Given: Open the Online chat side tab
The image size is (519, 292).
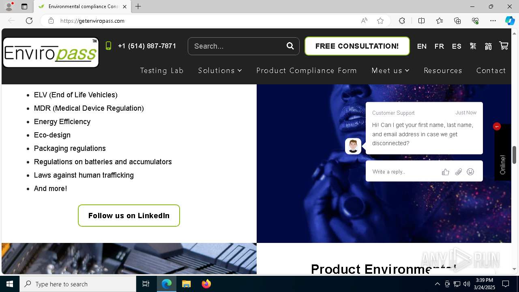Looking at the screenshot, I should [503, 152].
